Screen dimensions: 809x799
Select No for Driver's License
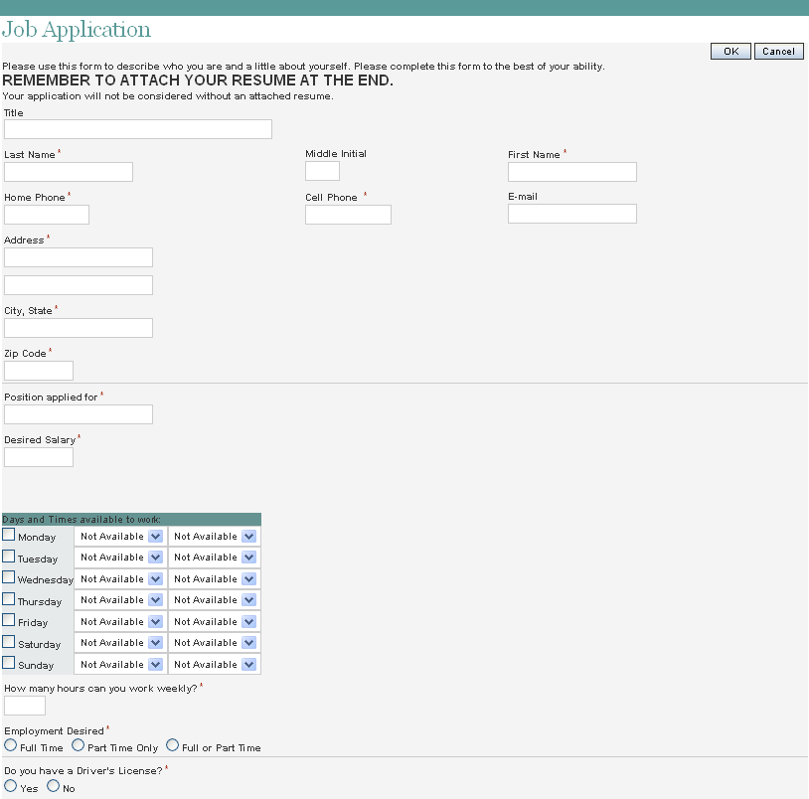[53, 786]
